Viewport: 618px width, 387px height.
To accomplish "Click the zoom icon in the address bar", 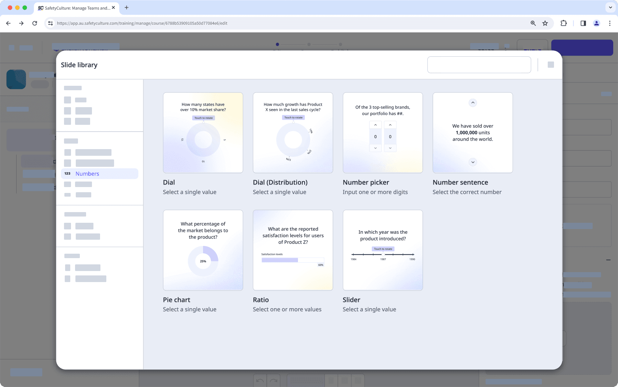I will 533,23.
